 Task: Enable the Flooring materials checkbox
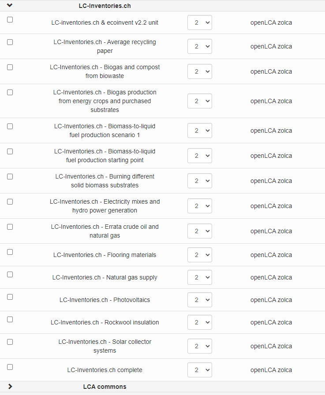click(10, 252)
